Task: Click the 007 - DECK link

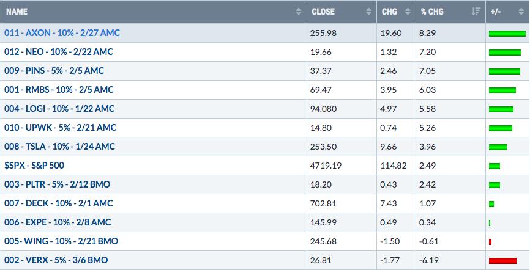Action: (59, 203)
